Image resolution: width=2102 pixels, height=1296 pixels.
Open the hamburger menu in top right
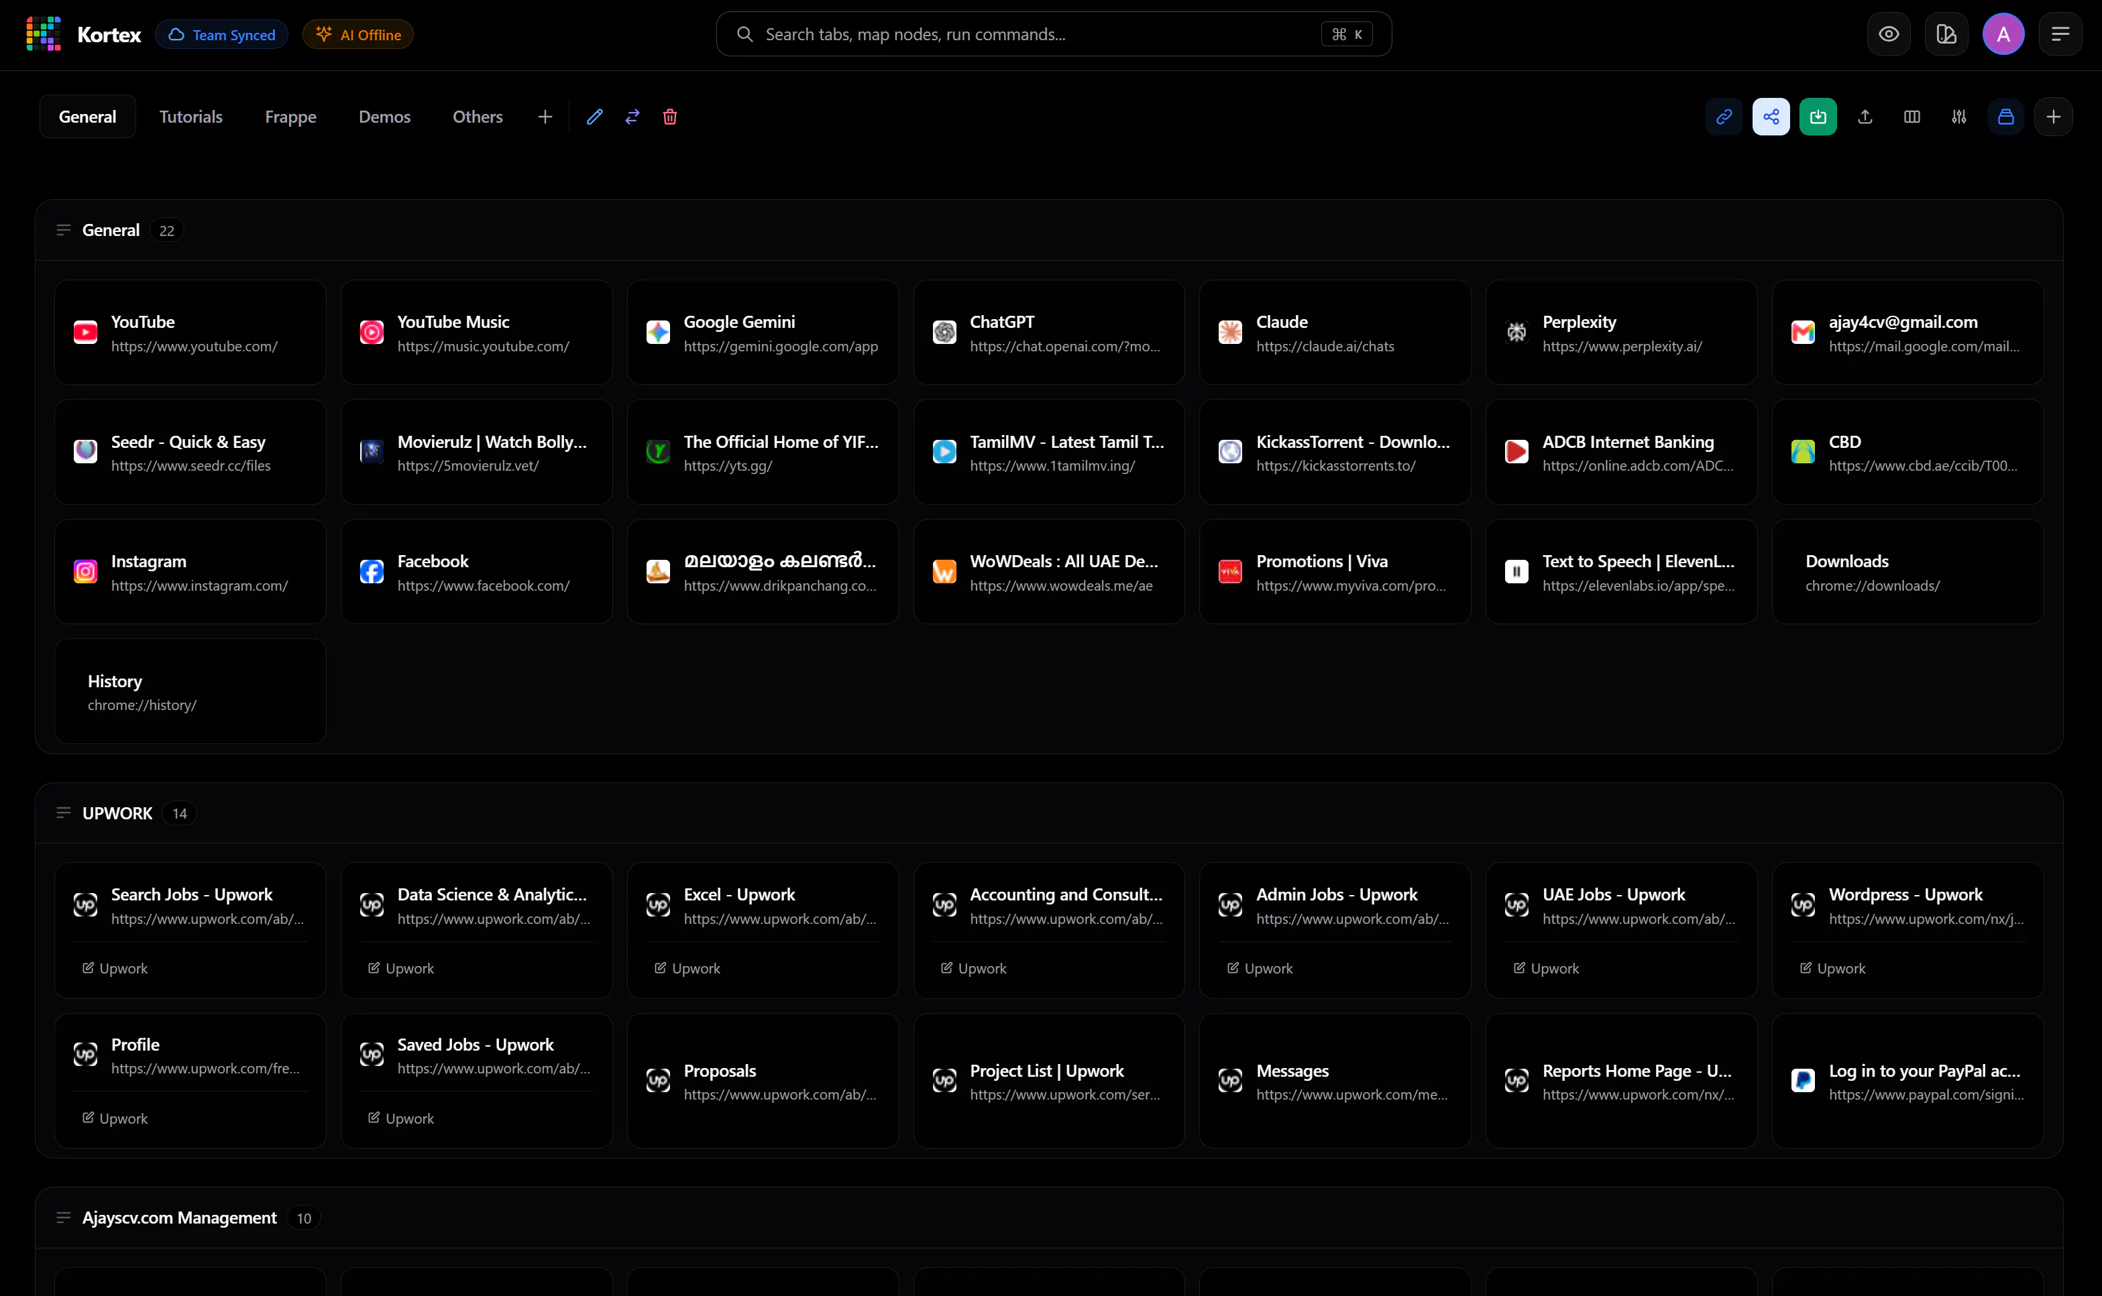tap(2060, 34)
